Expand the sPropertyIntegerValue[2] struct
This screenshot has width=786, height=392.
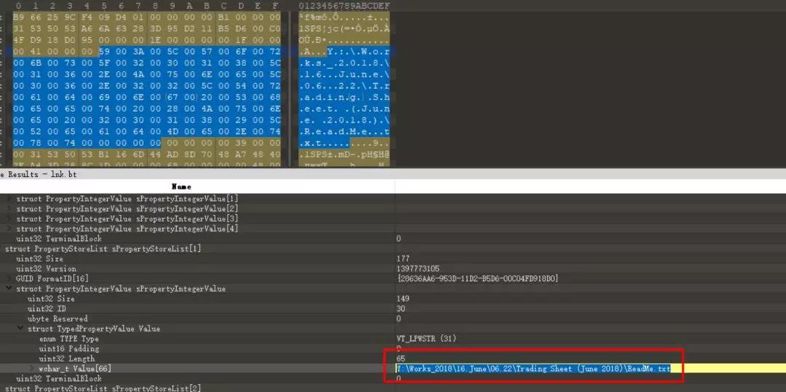pos(9,208)
